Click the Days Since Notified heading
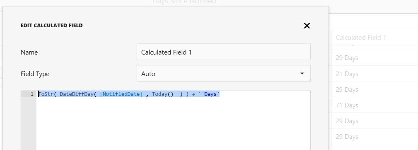The width and height of the screenshot is (418, 150). 184,2
